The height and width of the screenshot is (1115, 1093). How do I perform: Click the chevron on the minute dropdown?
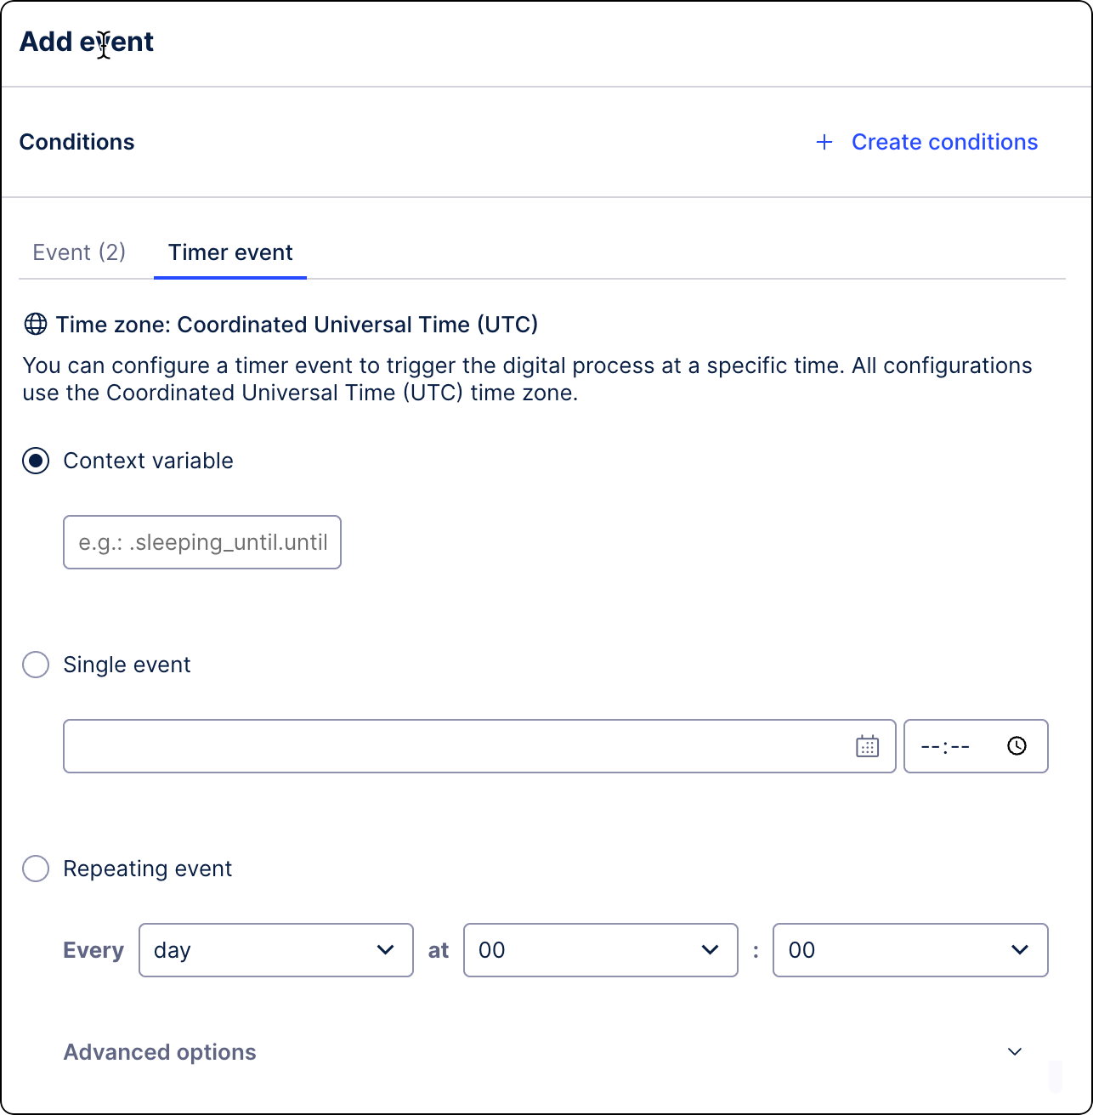1021,950
